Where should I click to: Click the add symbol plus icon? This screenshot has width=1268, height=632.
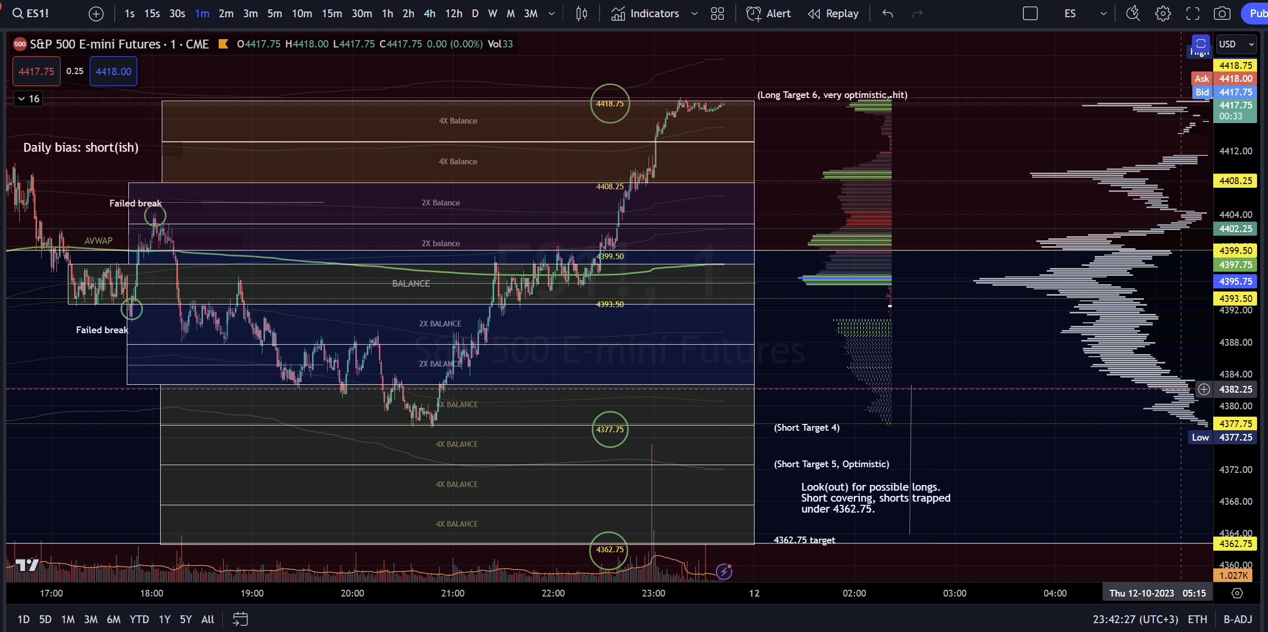pyautogui.click(x=96, y=14)
